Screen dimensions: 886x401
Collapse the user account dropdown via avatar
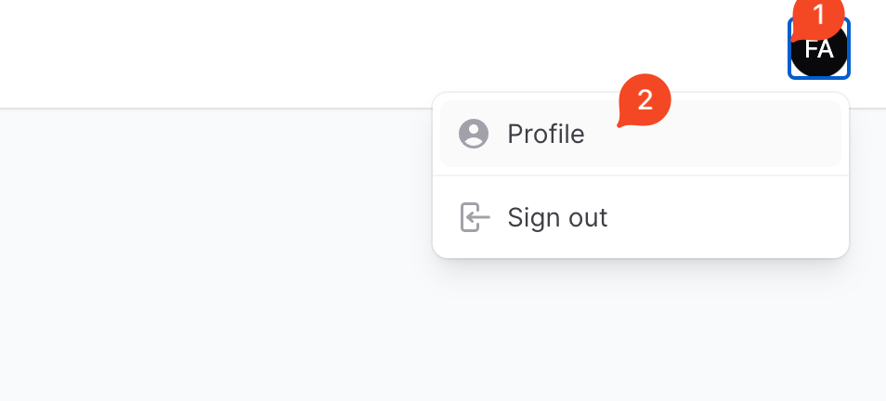(819, 54)
